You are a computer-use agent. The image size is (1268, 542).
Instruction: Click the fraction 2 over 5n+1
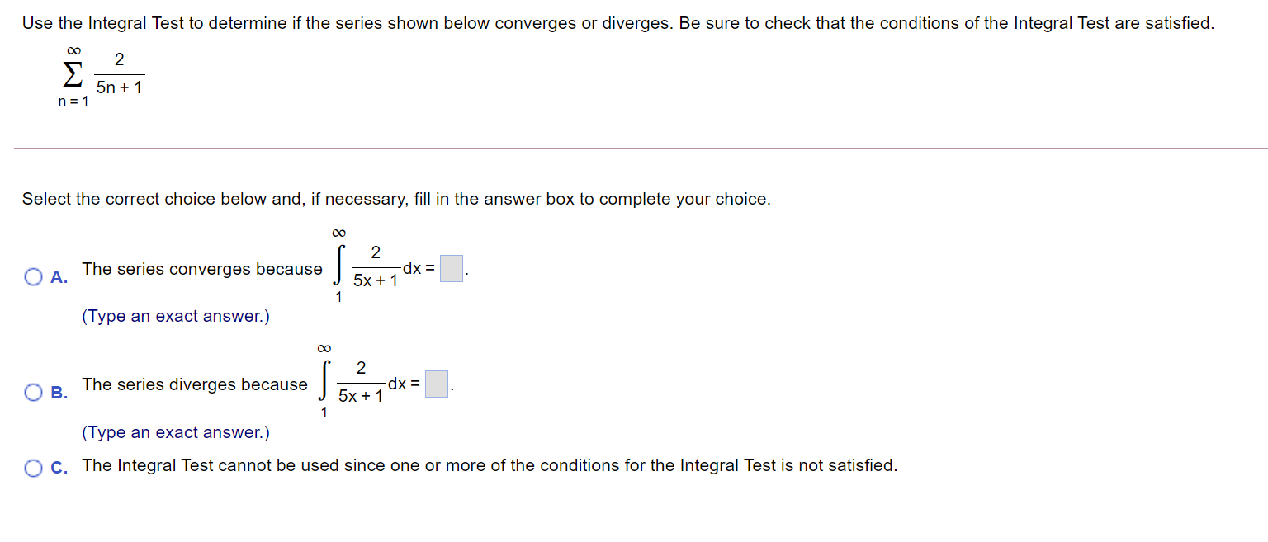pos(121,74)
